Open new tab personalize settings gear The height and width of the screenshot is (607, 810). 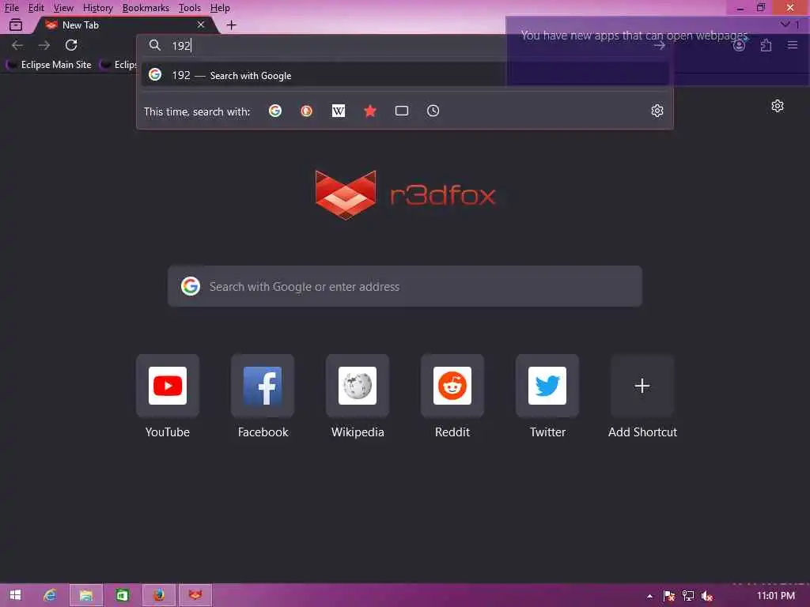[778, 107]
